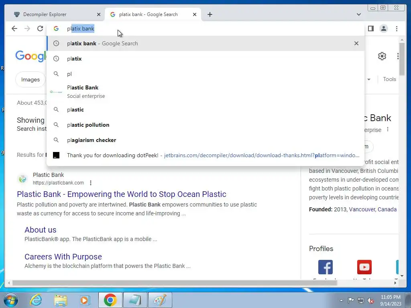Open a new tab with the plus button
The width and height of the screenshot is (411, 308).
[x=210, y=14]
